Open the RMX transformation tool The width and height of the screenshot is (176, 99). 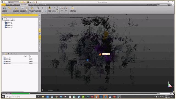tap(66, 9)
